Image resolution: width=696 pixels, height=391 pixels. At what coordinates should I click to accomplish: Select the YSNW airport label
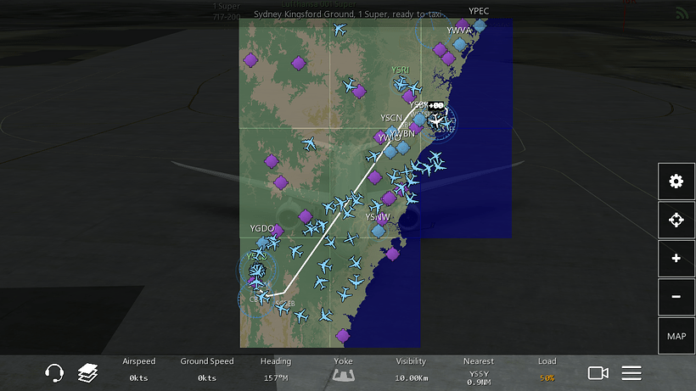click(x=378, y=217)
